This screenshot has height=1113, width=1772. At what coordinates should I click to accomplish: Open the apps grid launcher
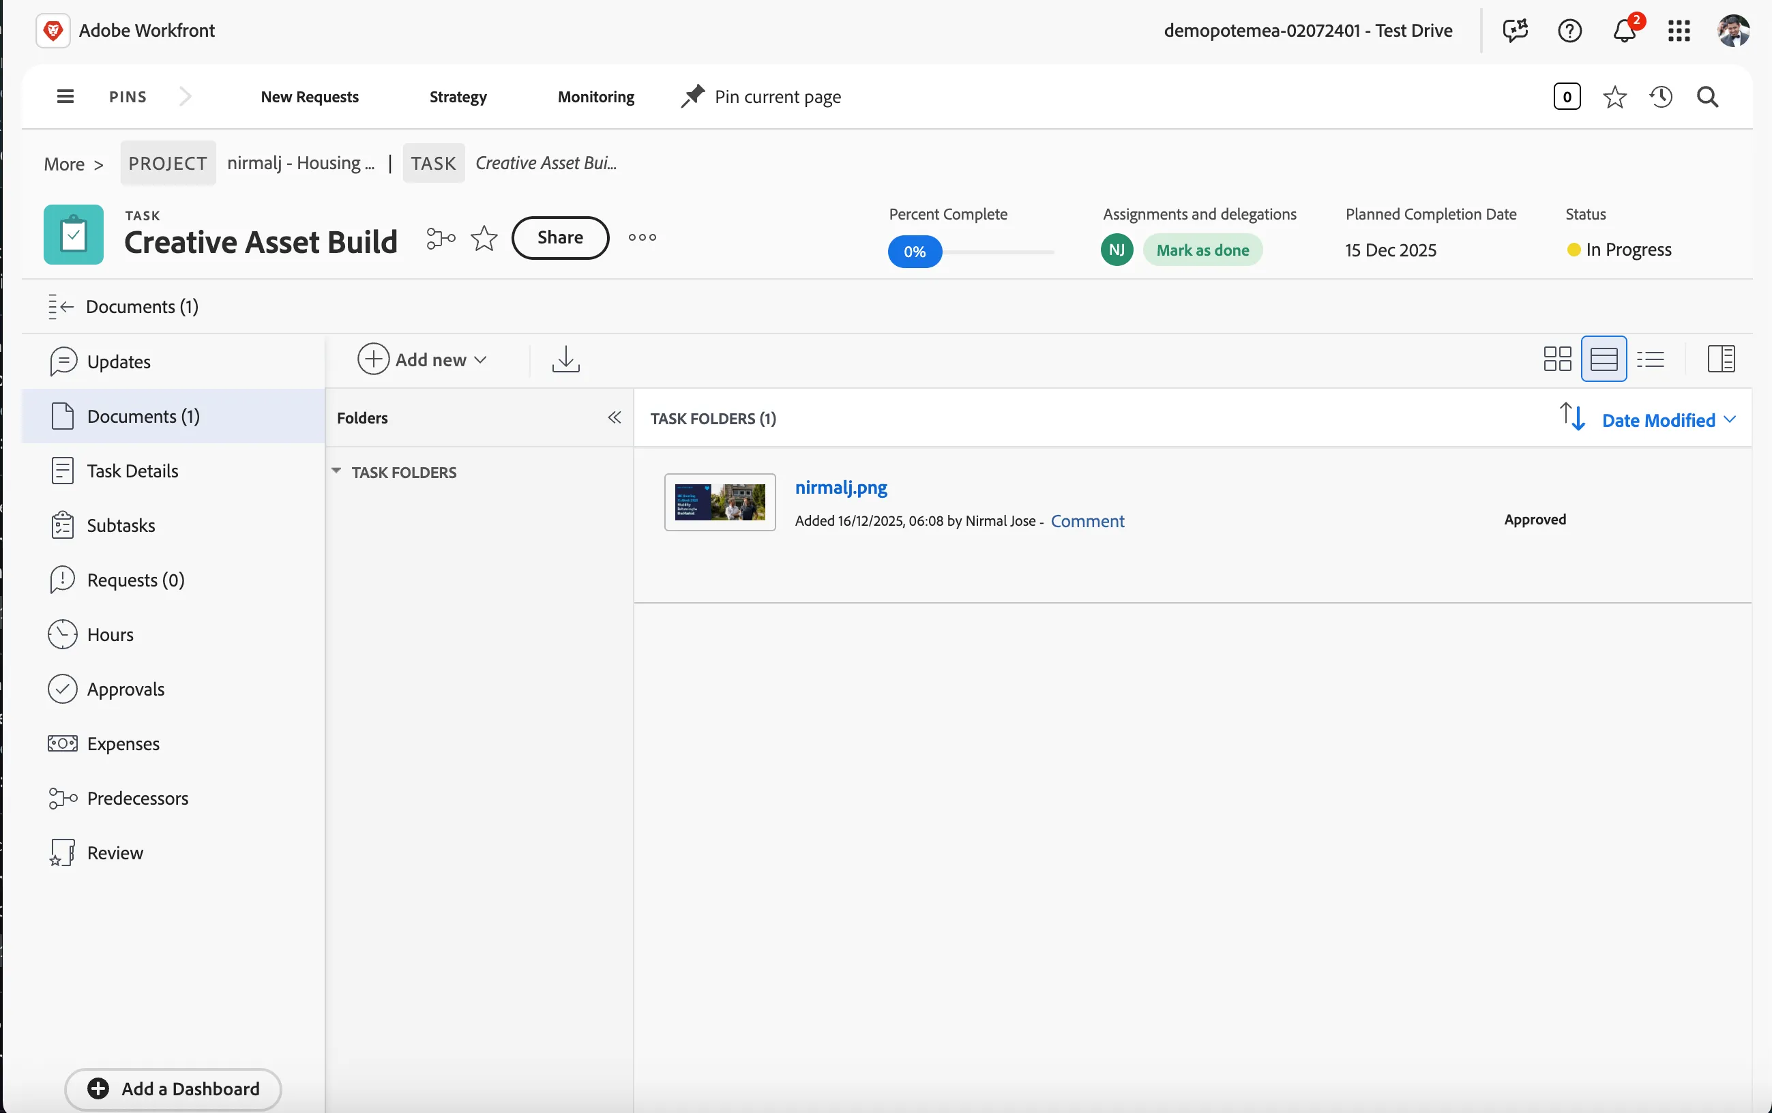click(x=1679, y=31)
